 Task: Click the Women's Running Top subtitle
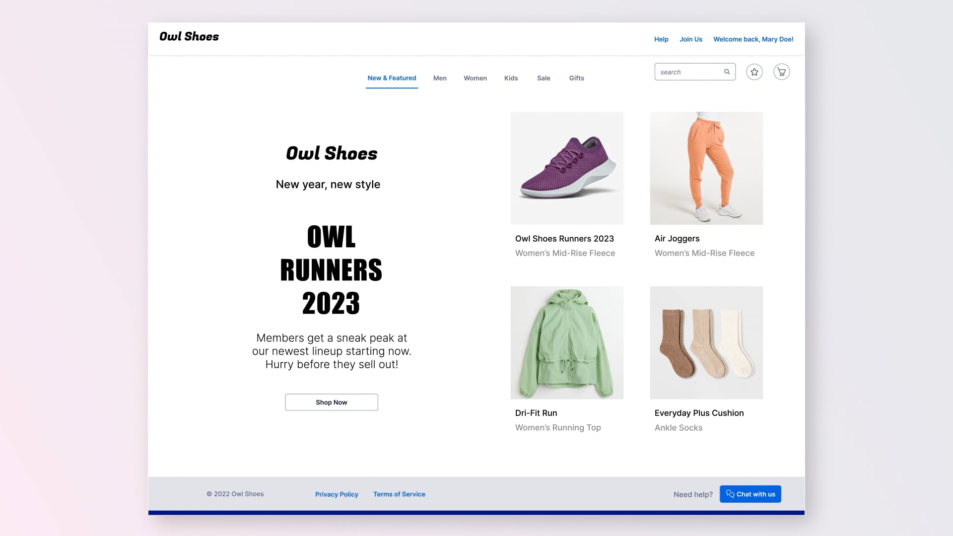[558, 428]
